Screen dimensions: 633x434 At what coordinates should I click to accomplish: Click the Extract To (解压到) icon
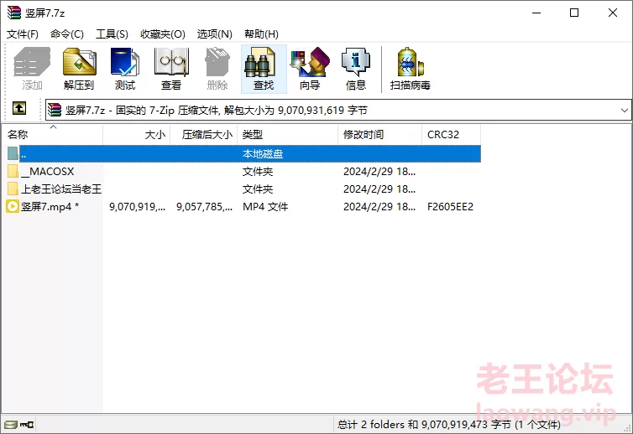[79, 69]
